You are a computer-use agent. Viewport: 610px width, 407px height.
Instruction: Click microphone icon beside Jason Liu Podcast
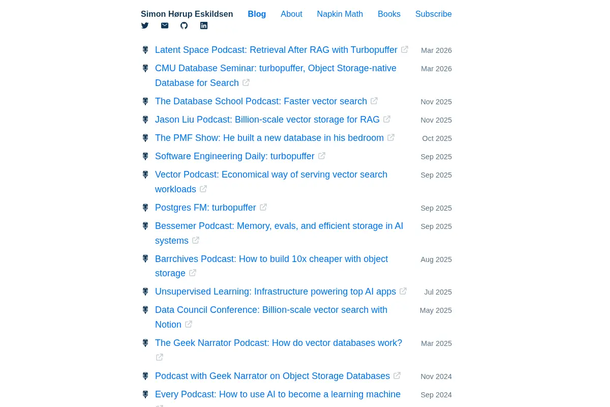point(145,120)
